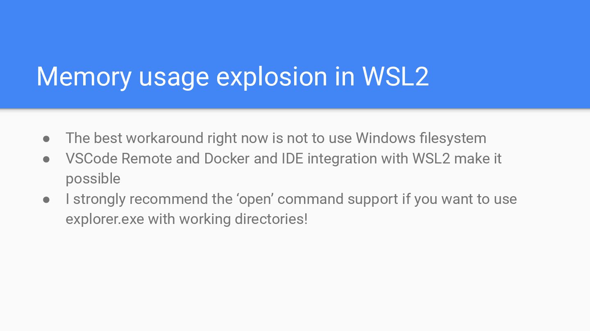Select the second bullet point marker
590x331 pixels.
46,159
